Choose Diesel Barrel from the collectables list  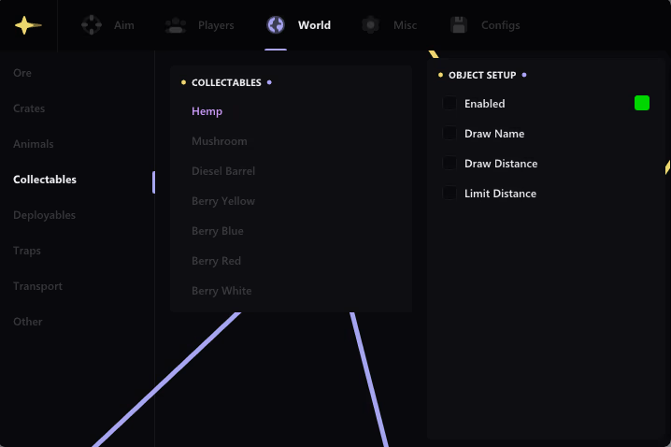coord(223,171)
